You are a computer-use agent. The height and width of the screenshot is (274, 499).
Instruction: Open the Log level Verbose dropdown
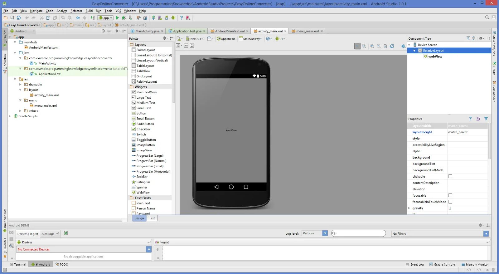[315, 233]
